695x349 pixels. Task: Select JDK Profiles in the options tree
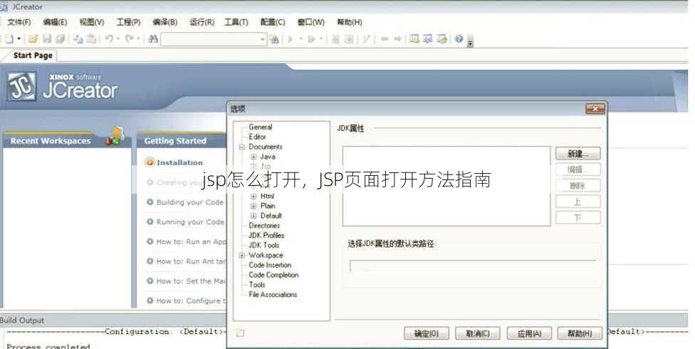click(266, 236)
